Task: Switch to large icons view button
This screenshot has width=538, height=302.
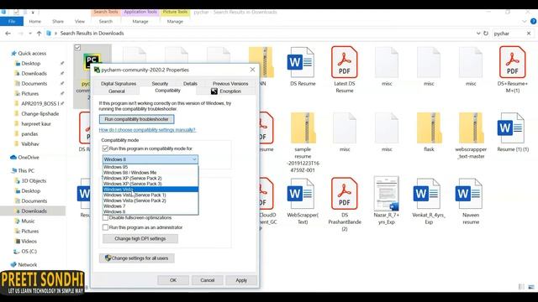Action: click(x=531, y=287)
